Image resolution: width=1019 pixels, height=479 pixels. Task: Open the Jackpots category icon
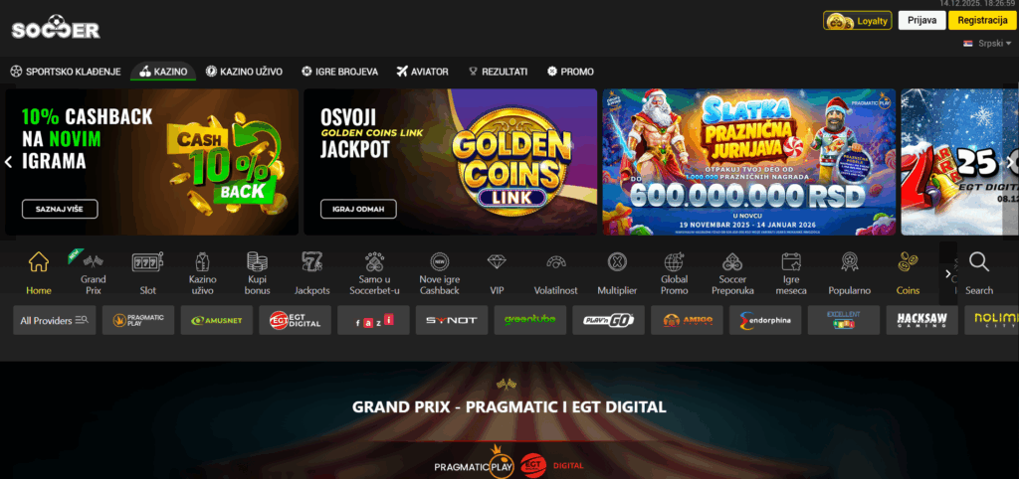(311, 261)
